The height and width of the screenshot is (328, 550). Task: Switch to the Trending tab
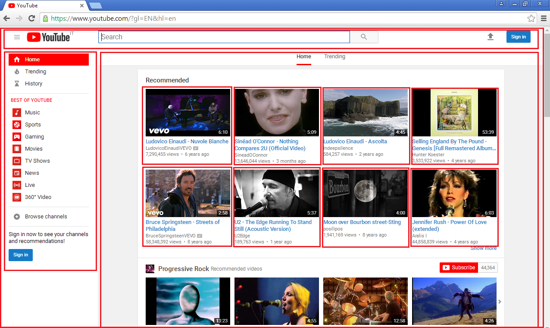coord(334,57)
